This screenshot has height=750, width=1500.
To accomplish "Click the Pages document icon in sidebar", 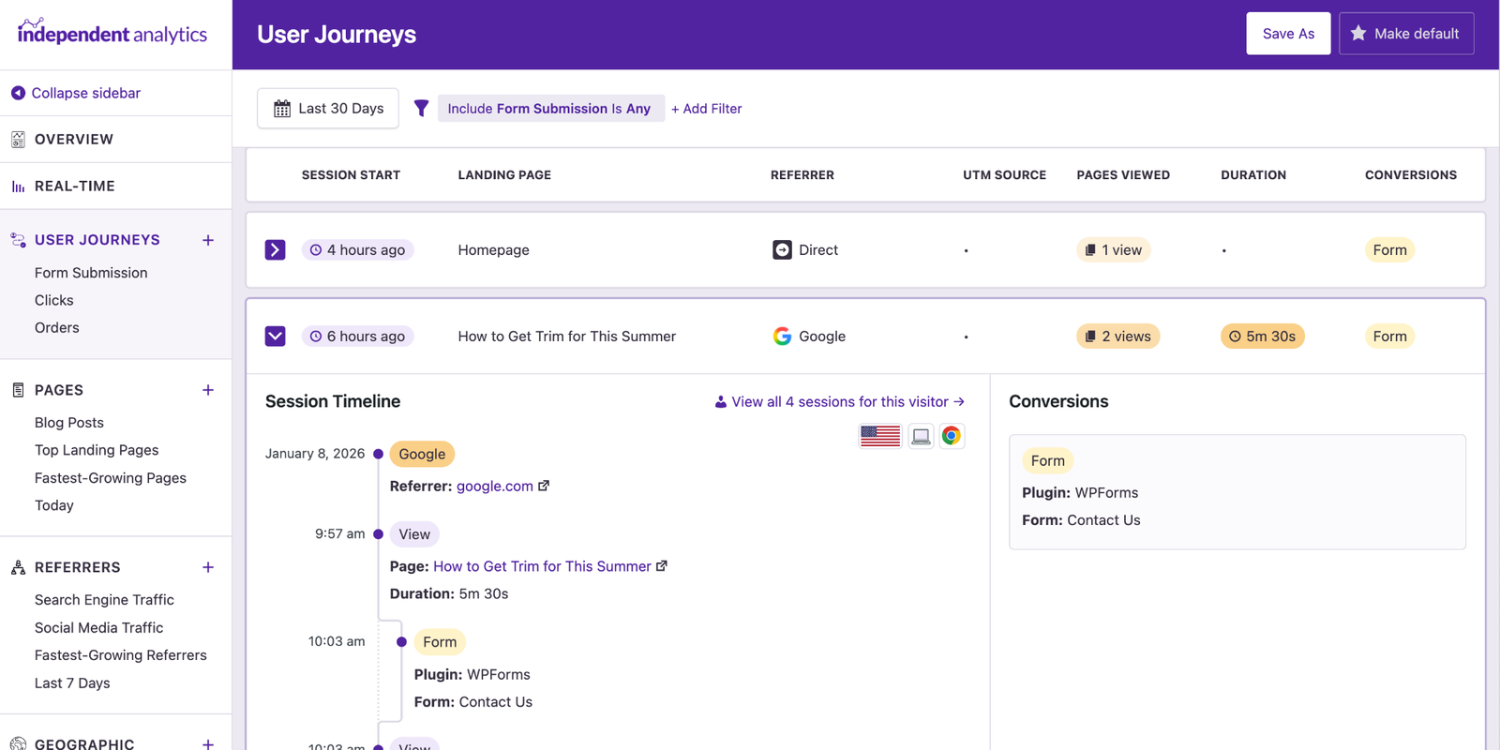I will (18, 390).
